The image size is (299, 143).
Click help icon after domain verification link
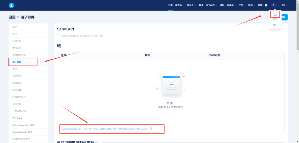tap(151, 129)
